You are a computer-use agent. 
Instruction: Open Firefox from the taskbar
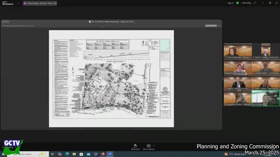click(x=103, y=154)
